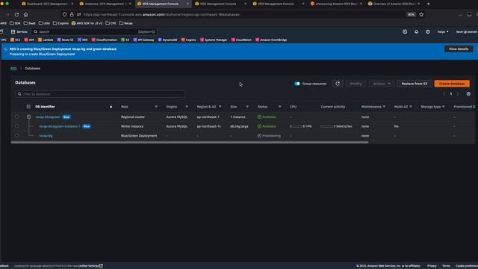Open Lambda service shortcut
478x269 pixels.
point(46,40)
